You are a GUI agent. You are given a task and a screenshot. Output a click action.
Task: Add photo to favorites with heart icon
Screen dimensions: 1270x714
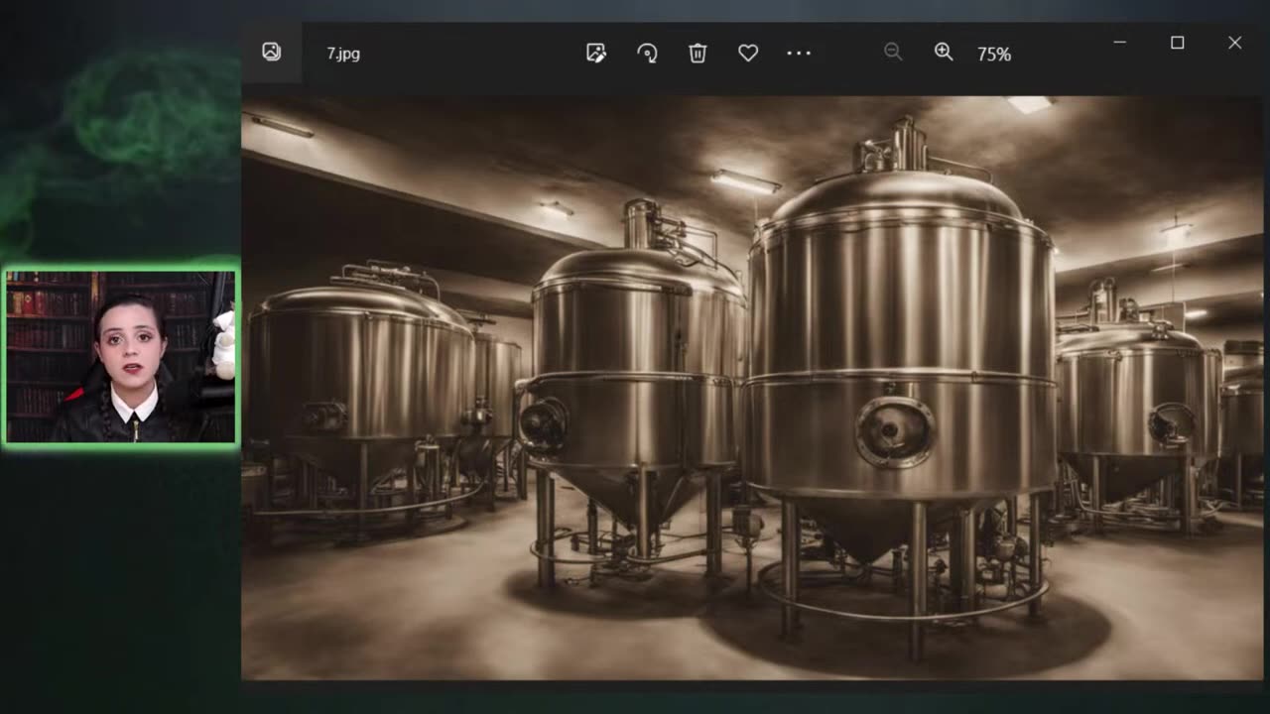tap(748, 54)
